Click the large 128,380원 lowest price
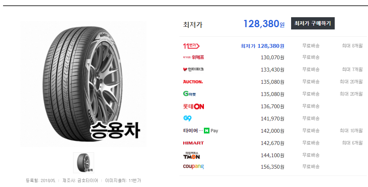This screenshot has width=368, height=187. tap(264, 24)
